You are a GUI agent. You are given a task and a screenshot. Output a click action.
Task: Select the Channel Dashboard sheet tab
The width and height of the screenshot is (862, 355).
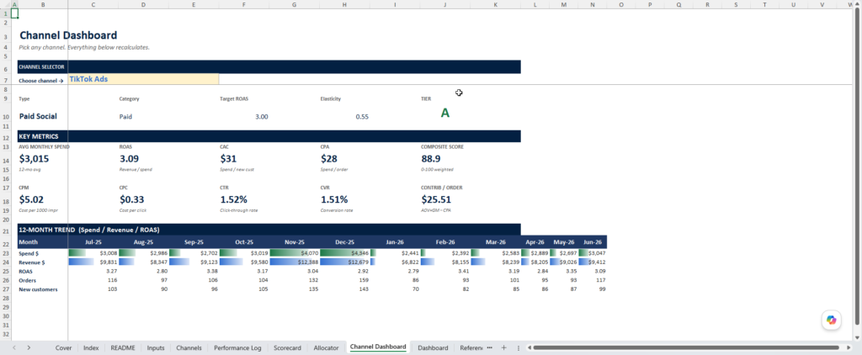[x=378, y=347]
